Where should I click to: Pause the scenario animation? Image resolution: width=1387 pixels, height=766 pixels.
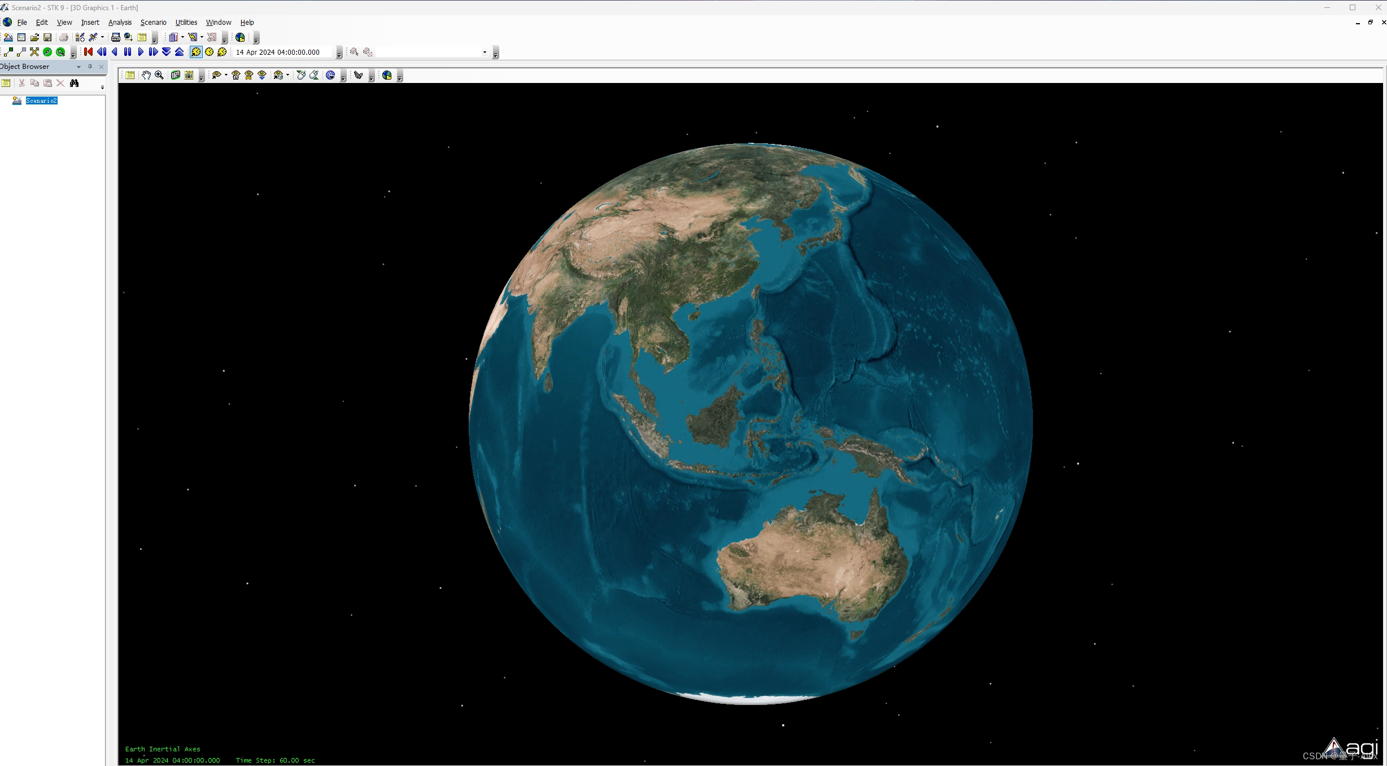point(128,52)
